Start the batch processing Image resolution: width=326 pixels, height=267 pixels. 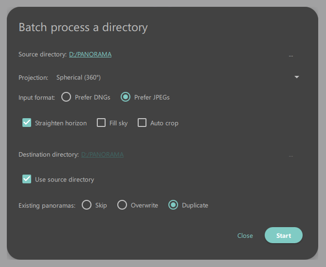point(284,235)
